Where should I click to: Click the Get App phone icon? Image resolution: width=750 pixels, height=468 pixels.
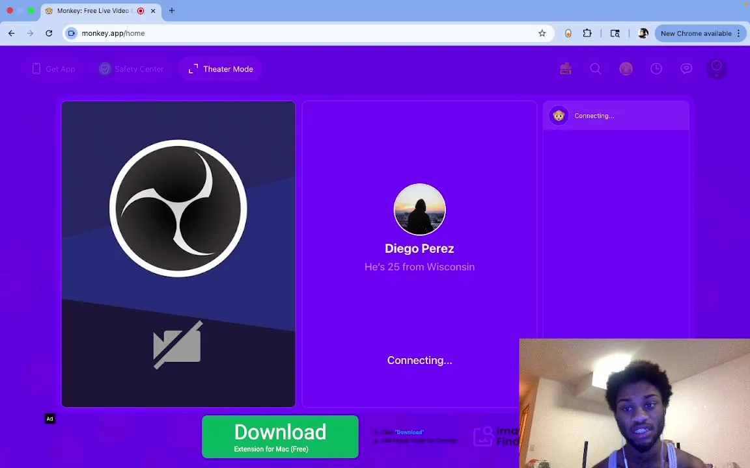(36, 69)
